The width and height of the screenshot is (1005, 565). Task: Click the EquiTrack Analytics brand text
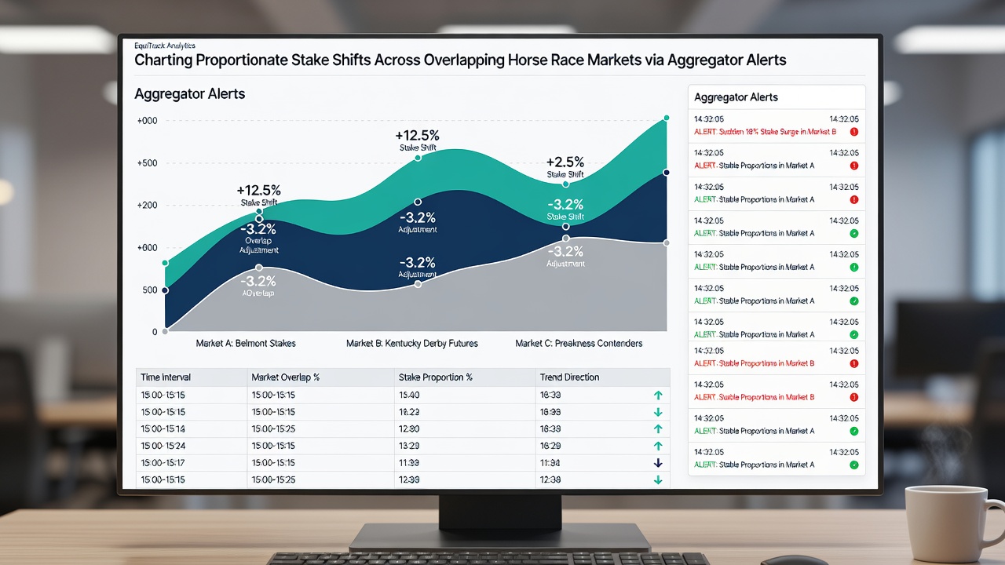pos(165,46)
